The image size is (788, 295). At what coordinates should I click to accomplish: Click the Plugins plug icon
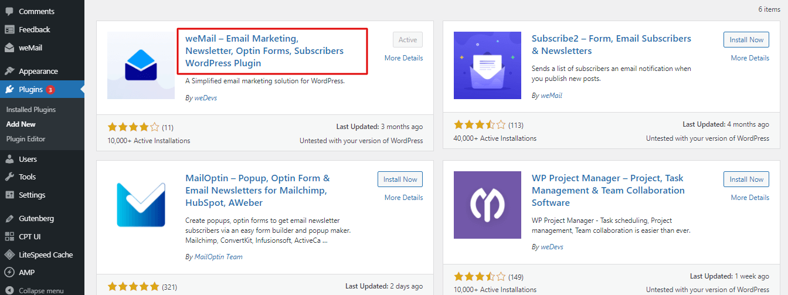tap(9, 90)
